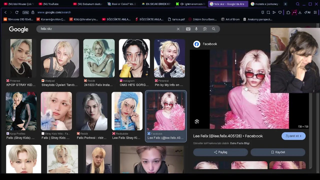320x180 pixels.
Task: Open the Anatomy perspect... bookmark
Action: [257, 19]
